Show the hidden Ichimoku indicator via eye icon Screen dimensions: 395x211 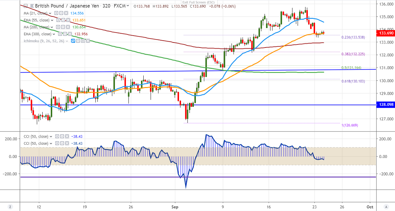(x=73, y=41)
